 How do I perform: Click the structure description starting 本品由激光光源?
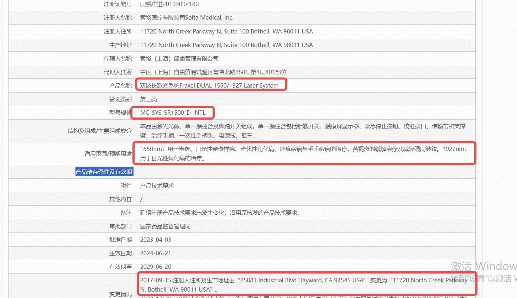point(303,131)
